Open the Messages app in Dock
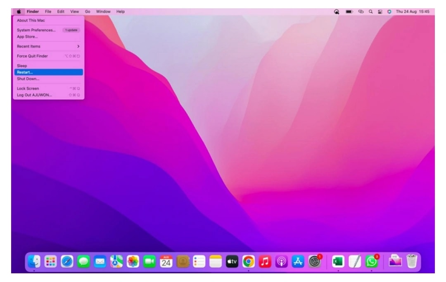The image size is (446, 282). coord(83,261)
